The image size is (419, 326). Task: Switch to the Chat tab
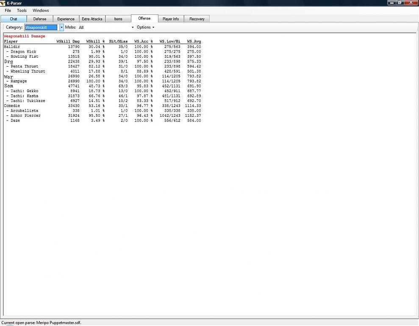[14, 19]
